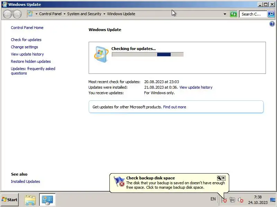Open the backup balloon options wrench

[x=219, y=178]
